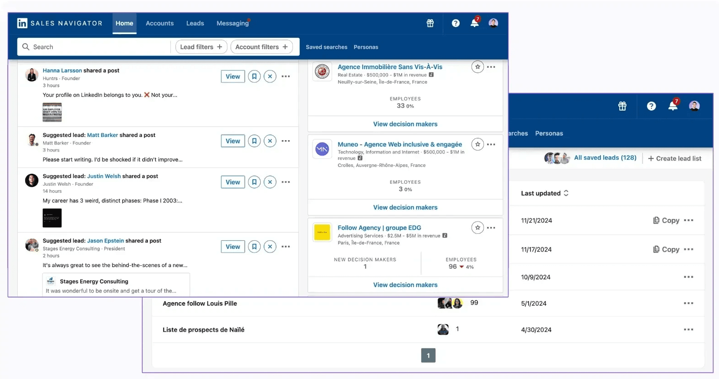The width and height of the screenshot is (719, 379).
Task: View Hanna Larsson's shared post
Action: (233, 76)
